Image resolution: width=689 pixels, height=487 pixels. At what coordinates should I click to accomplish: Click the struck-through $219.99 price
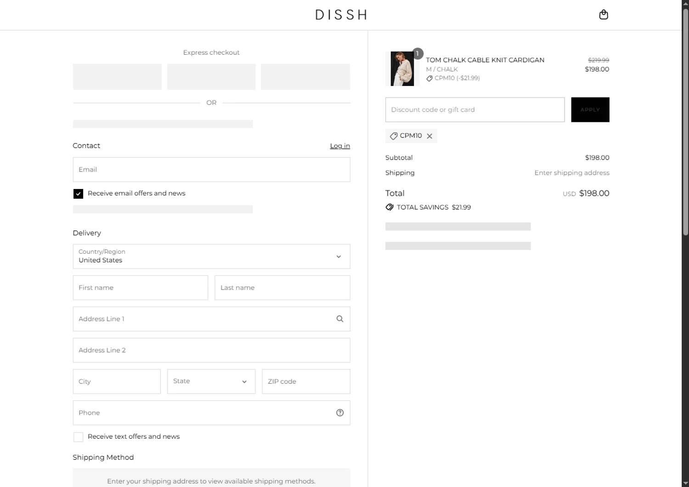[x=599, y=60]
